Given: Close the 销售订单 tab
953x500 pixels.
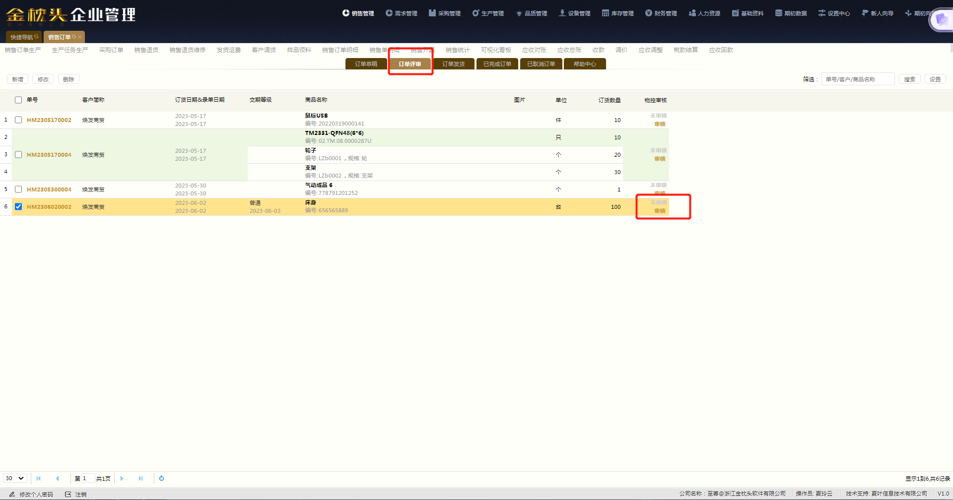Looking at the screenshot, I should click(x=79, y=37).
